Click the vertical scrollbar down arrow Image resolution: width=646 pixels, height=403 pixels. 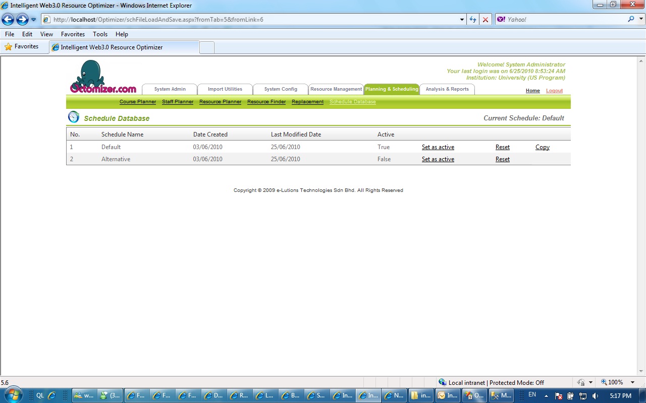click(641, 372)
